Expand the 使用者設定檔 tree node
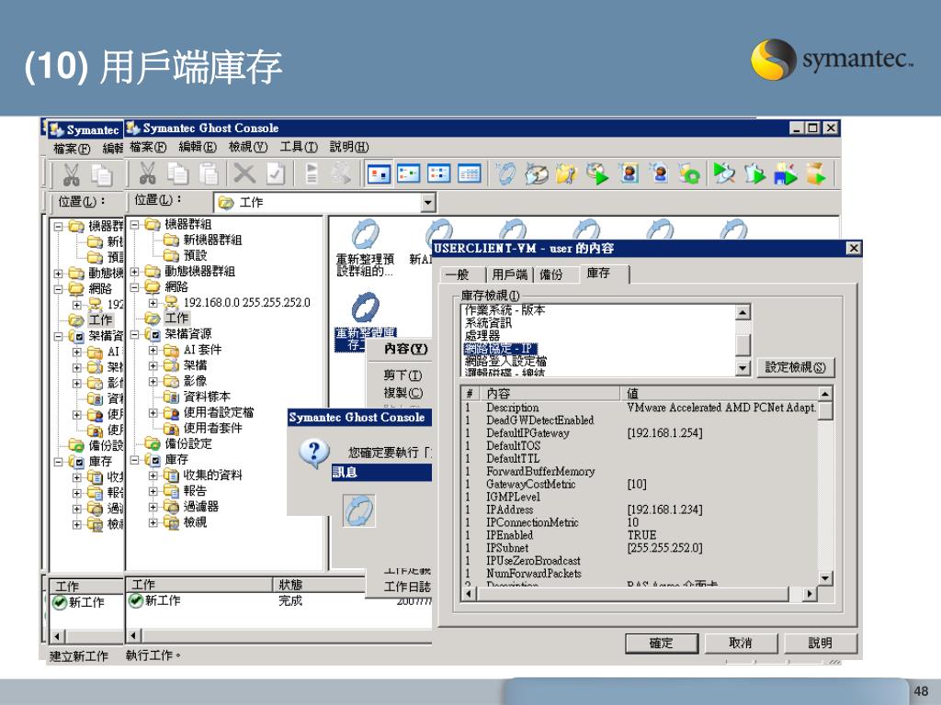 point(153,412)
